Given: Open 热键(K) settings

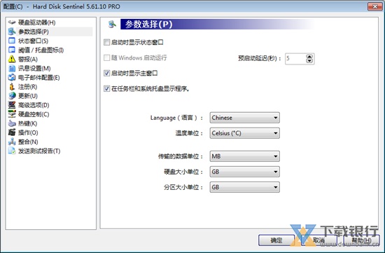Looking at the screenshot, I should [x=27, y=123].
